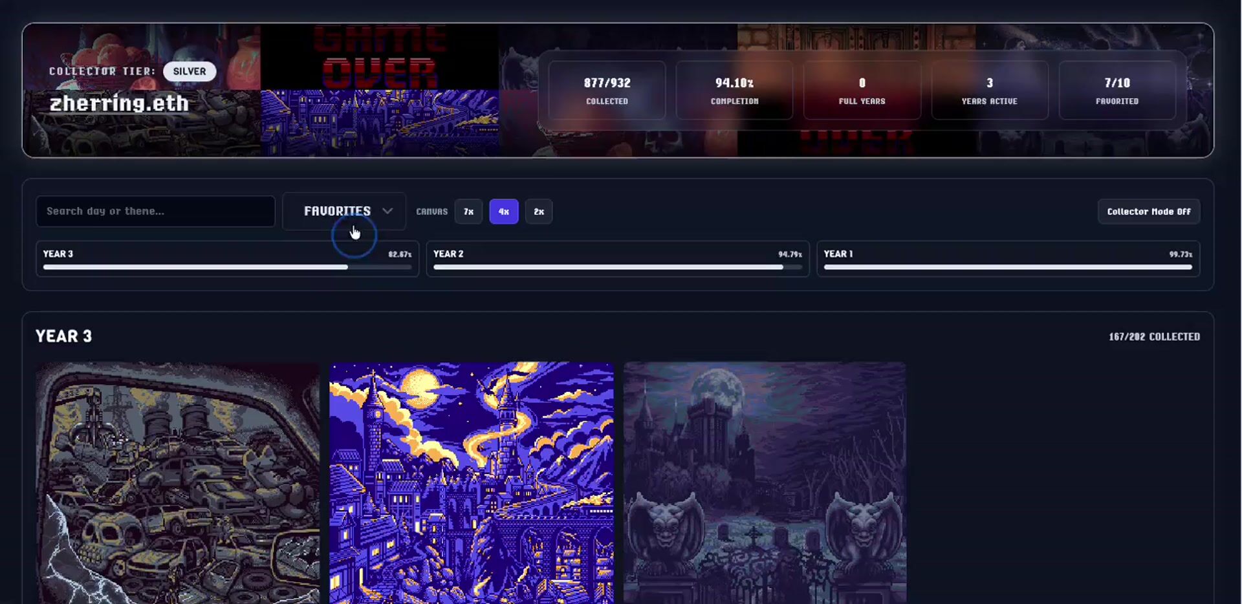
Task: Open the purple castle town artwork
Action: (x=472, y=482)
